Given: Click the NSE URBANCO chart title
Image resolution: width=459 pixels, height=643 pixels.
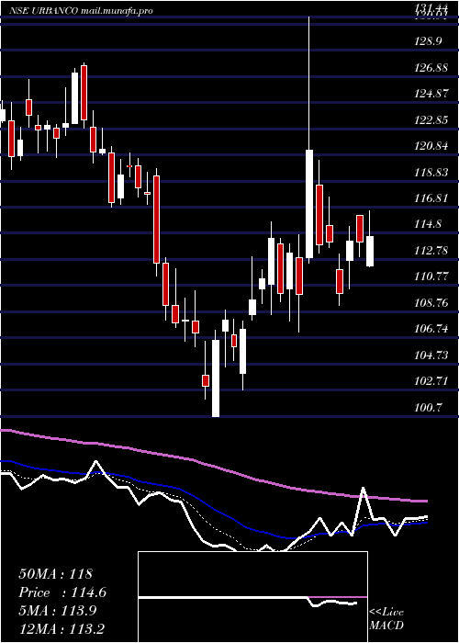Looking at the screenshot, I should click(81, 11).
